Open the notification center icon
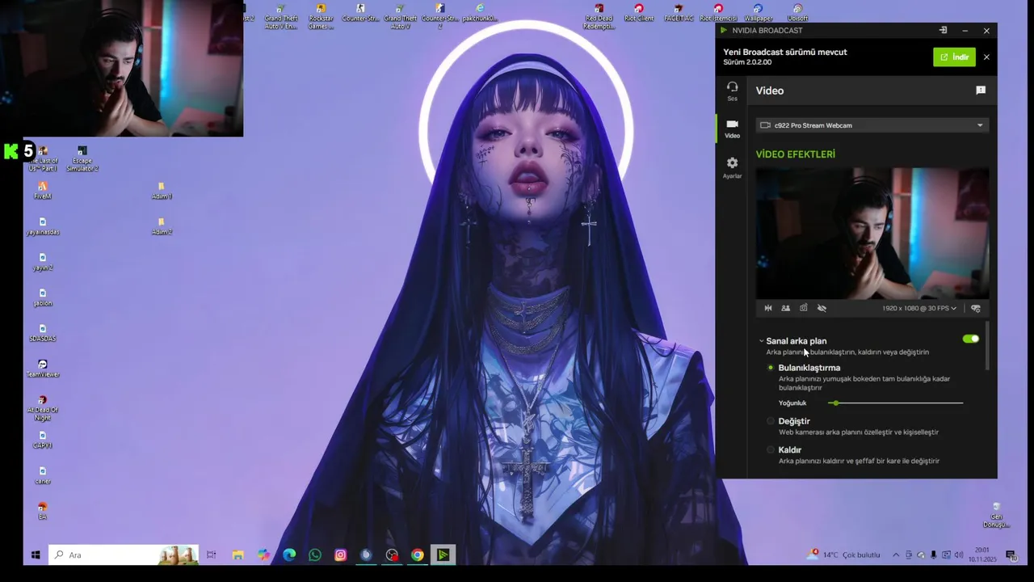The width and height of the screenshot is (1034, 582). (1010, 555)
